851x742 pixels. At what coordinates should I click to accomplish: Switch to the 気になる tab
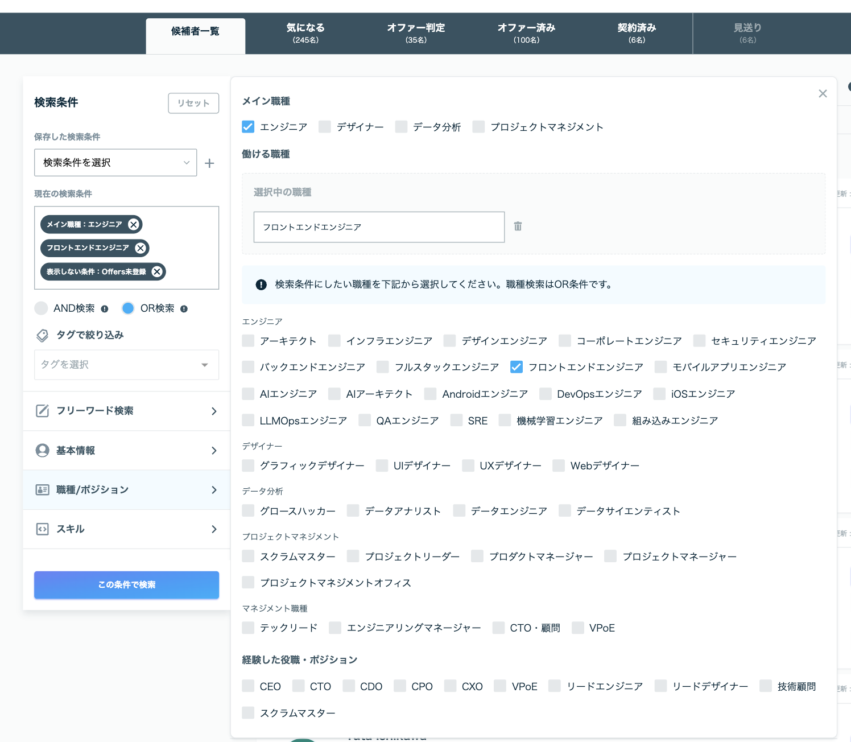click(x=305, y=34)
